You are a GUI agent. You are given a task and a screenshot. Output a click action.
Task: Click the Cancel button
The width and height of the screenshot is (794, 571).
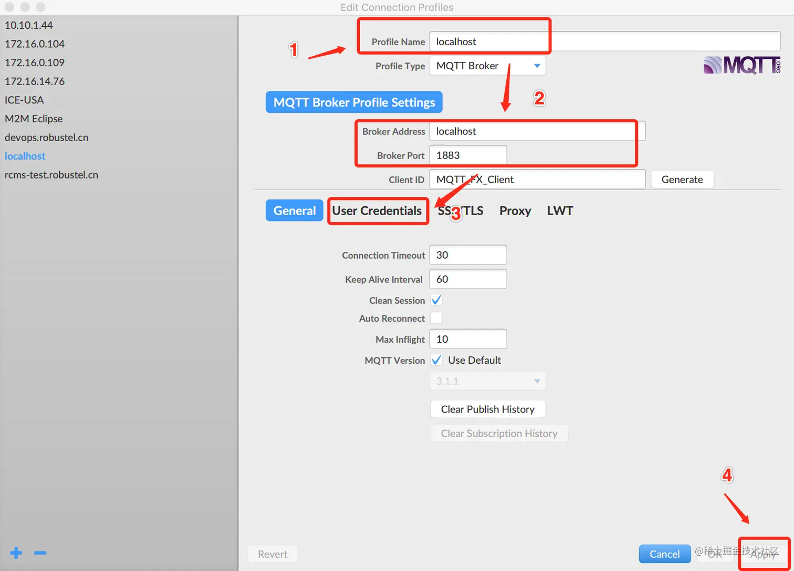click(x=665, y=554)
